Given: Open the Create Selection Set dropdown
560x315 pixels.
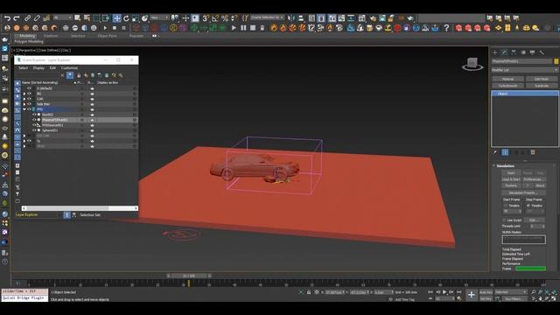Looking at the screenshot, I should 267,17.
